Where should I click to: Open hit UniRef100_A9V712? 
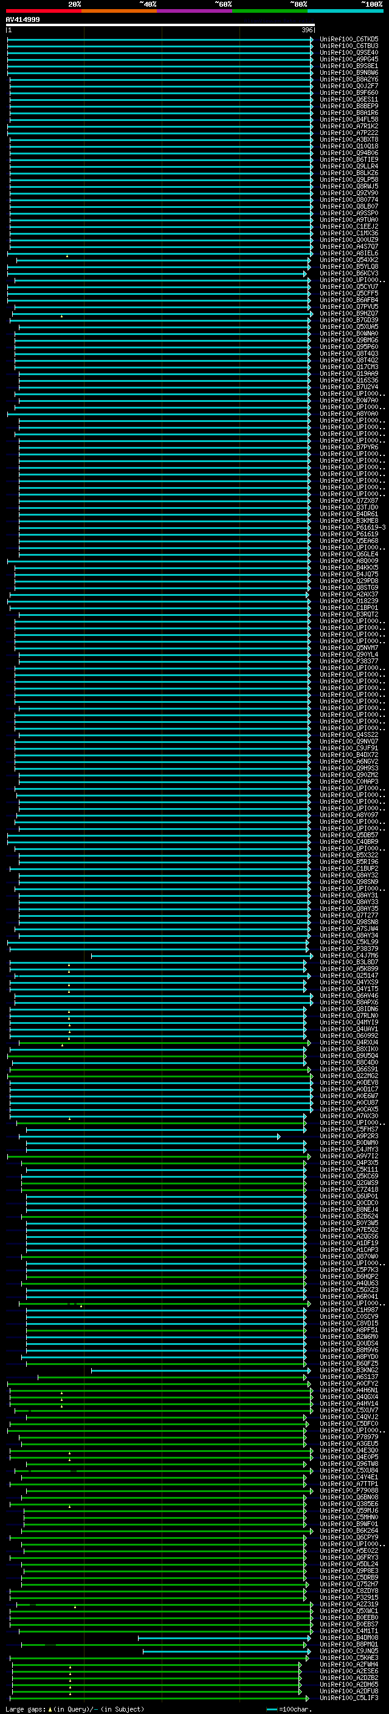click(349, 1156)
